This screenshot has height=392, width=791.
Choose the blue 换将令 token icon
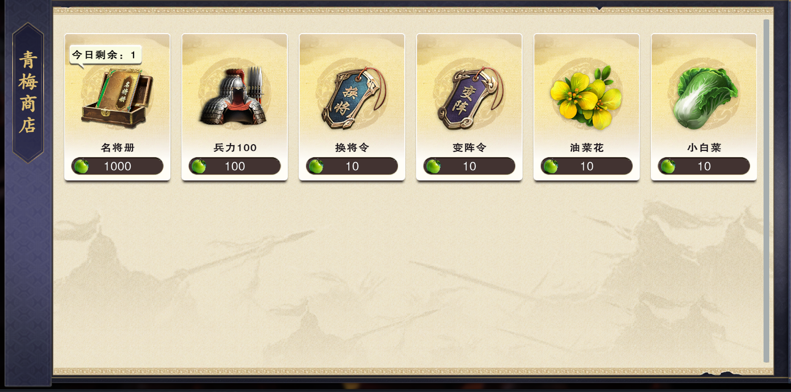pos(352,98)
